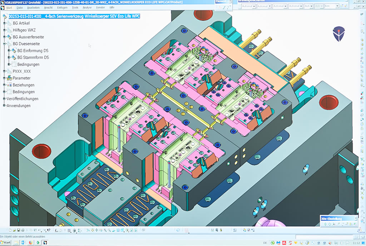Viewport: 366px width, 246px height.
Task: Expand the BG Einformung DS node
Action: (x=9, y=51)
